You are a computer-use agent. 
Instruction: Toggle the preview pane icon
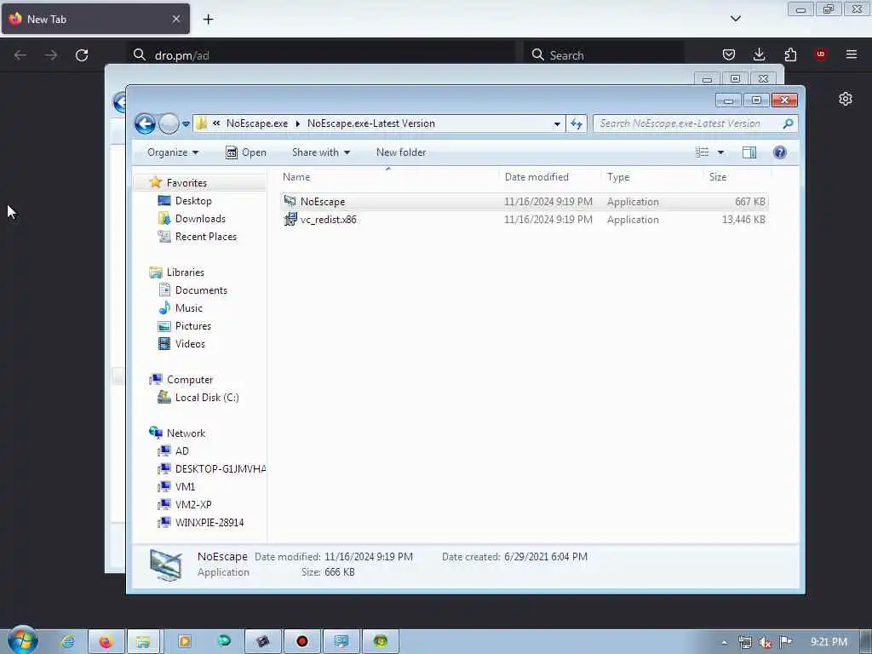coord(749,152)
